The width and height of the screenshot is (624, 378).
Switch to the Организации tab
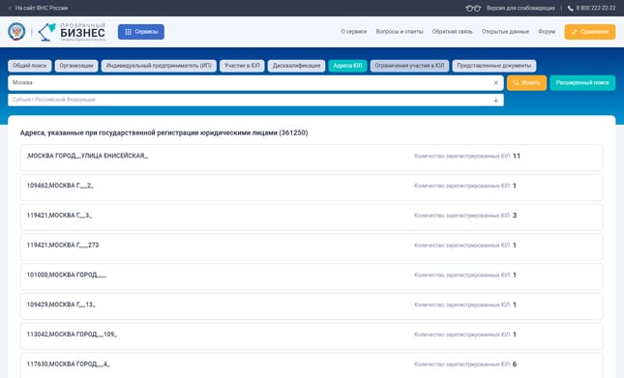coord(76,66)
